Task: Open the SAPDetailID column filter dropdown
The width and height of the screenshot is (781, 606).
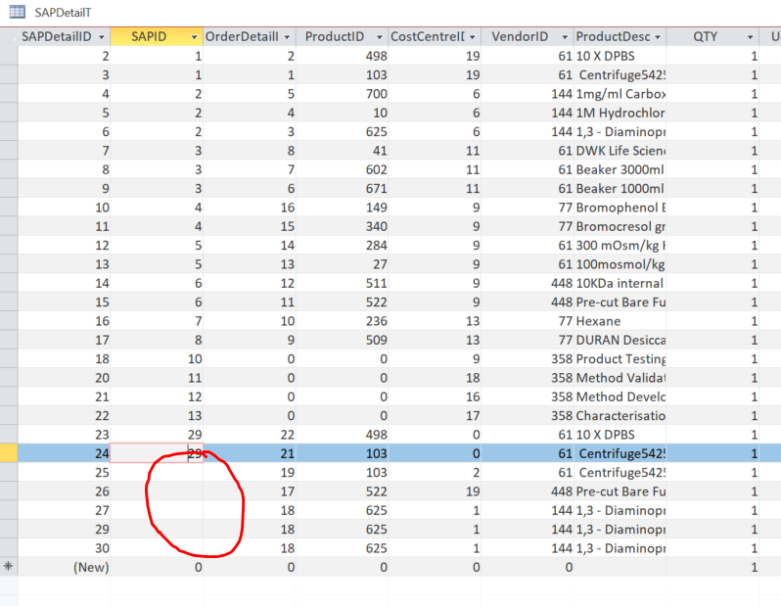Action: tap(102, 37)
